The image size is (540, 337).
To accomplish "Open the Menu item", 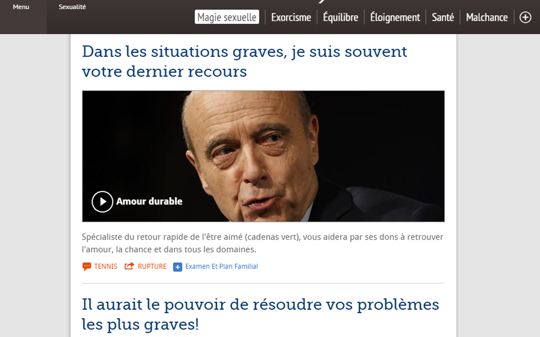I will click(21, 7).
